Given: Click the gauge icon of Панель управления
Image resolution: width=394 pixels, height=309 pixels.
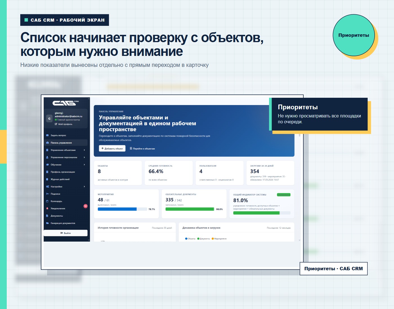Looking at the screenshot, I should tap(47, 143).
